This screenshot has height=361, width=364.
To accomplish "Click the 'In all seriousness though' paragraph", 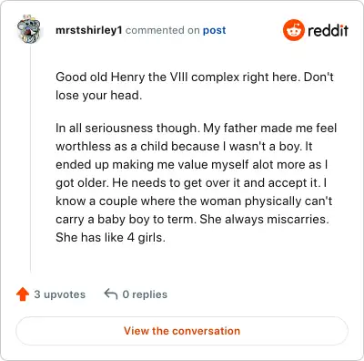I will click(x=197, y=182).
